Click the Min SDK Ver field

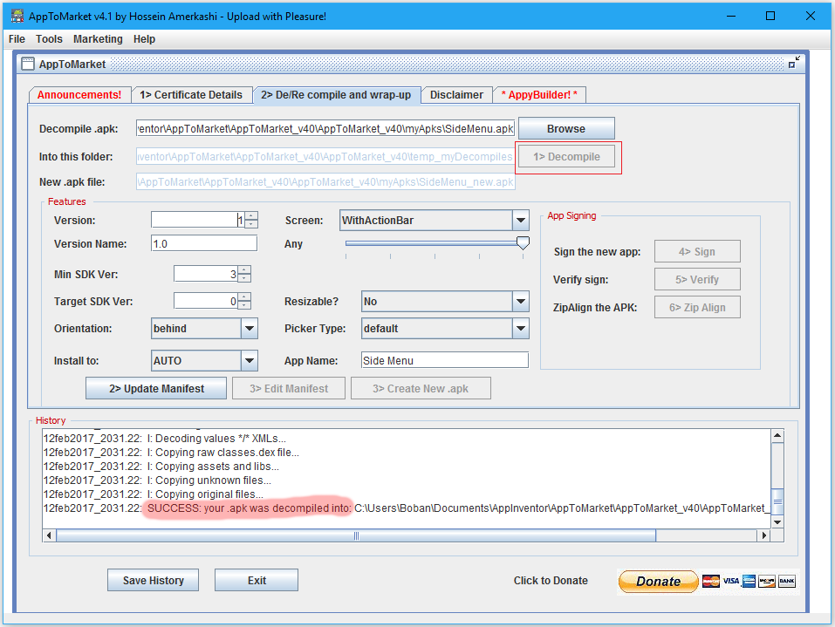(x=206, y=274)
